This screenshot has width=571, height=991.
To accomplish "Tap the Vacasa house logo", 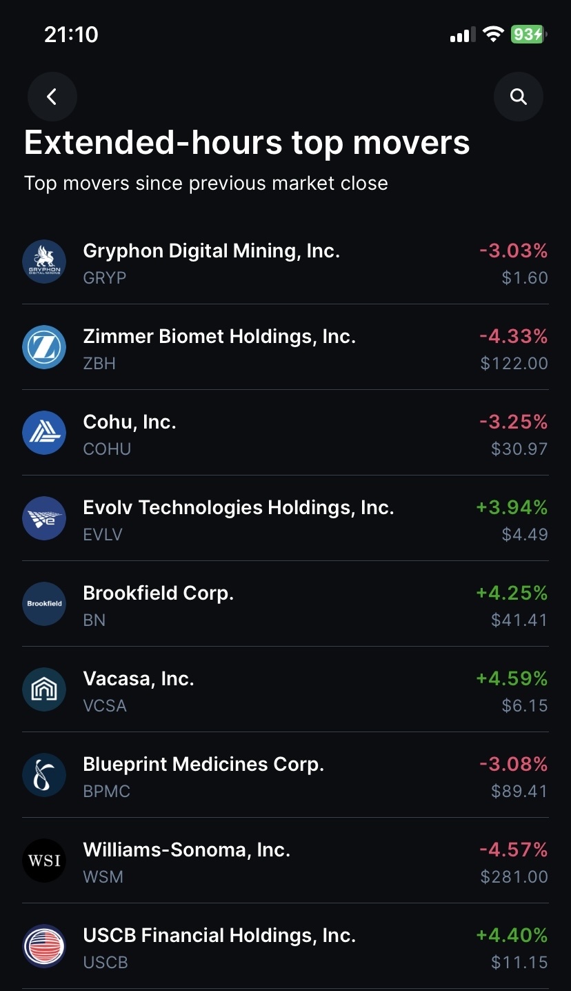I will click(x=44, y=689).
